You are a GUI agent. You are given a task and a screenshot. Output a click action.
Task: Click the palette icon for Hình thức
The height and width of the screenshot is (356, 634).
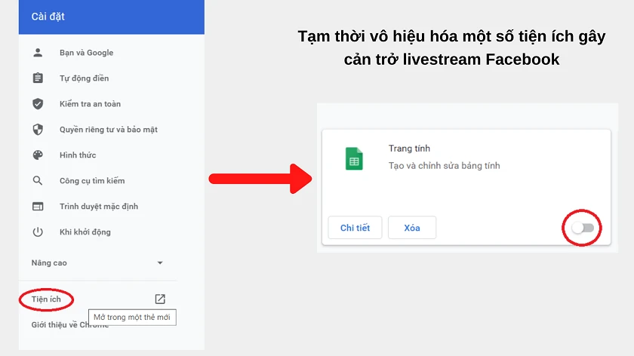[x=38, y=155]
